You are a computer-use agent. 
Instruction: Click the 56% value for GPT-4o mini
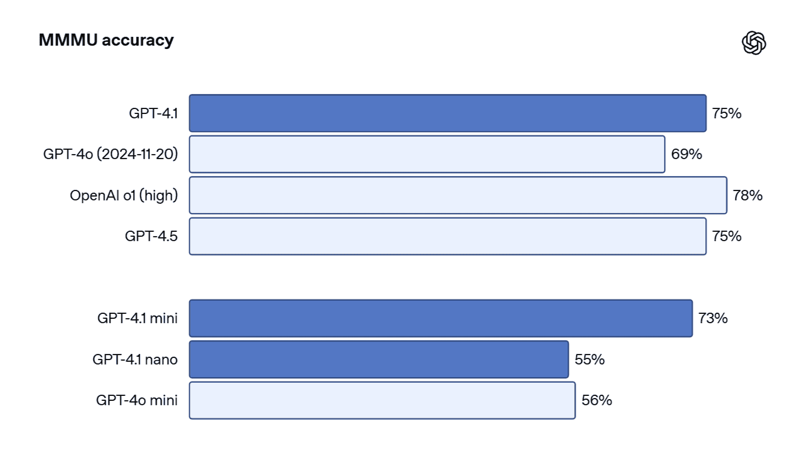596,400
